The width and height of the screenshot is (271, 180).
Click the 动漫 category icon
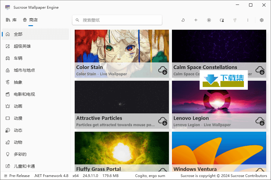tap(8, 118)
